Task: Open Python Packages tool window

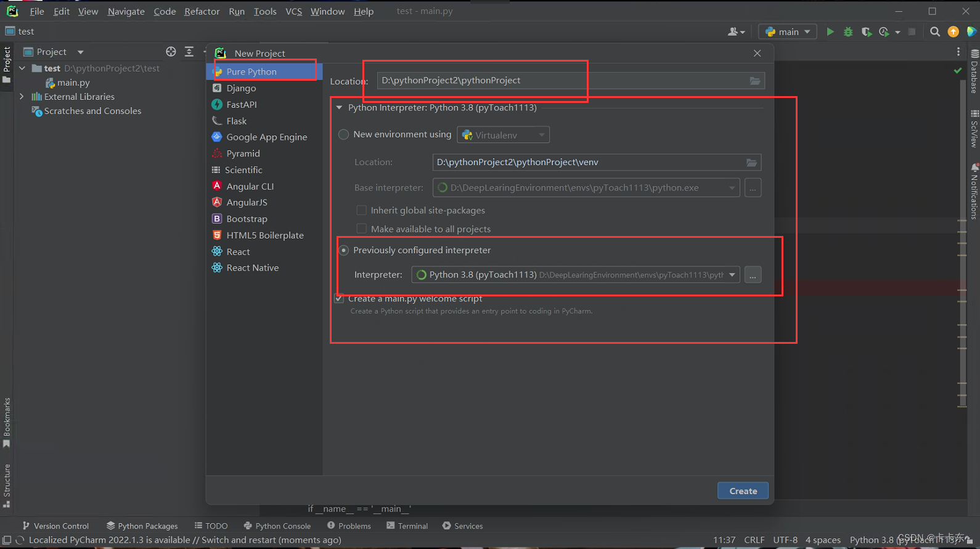Action: (x=142, y=526)
